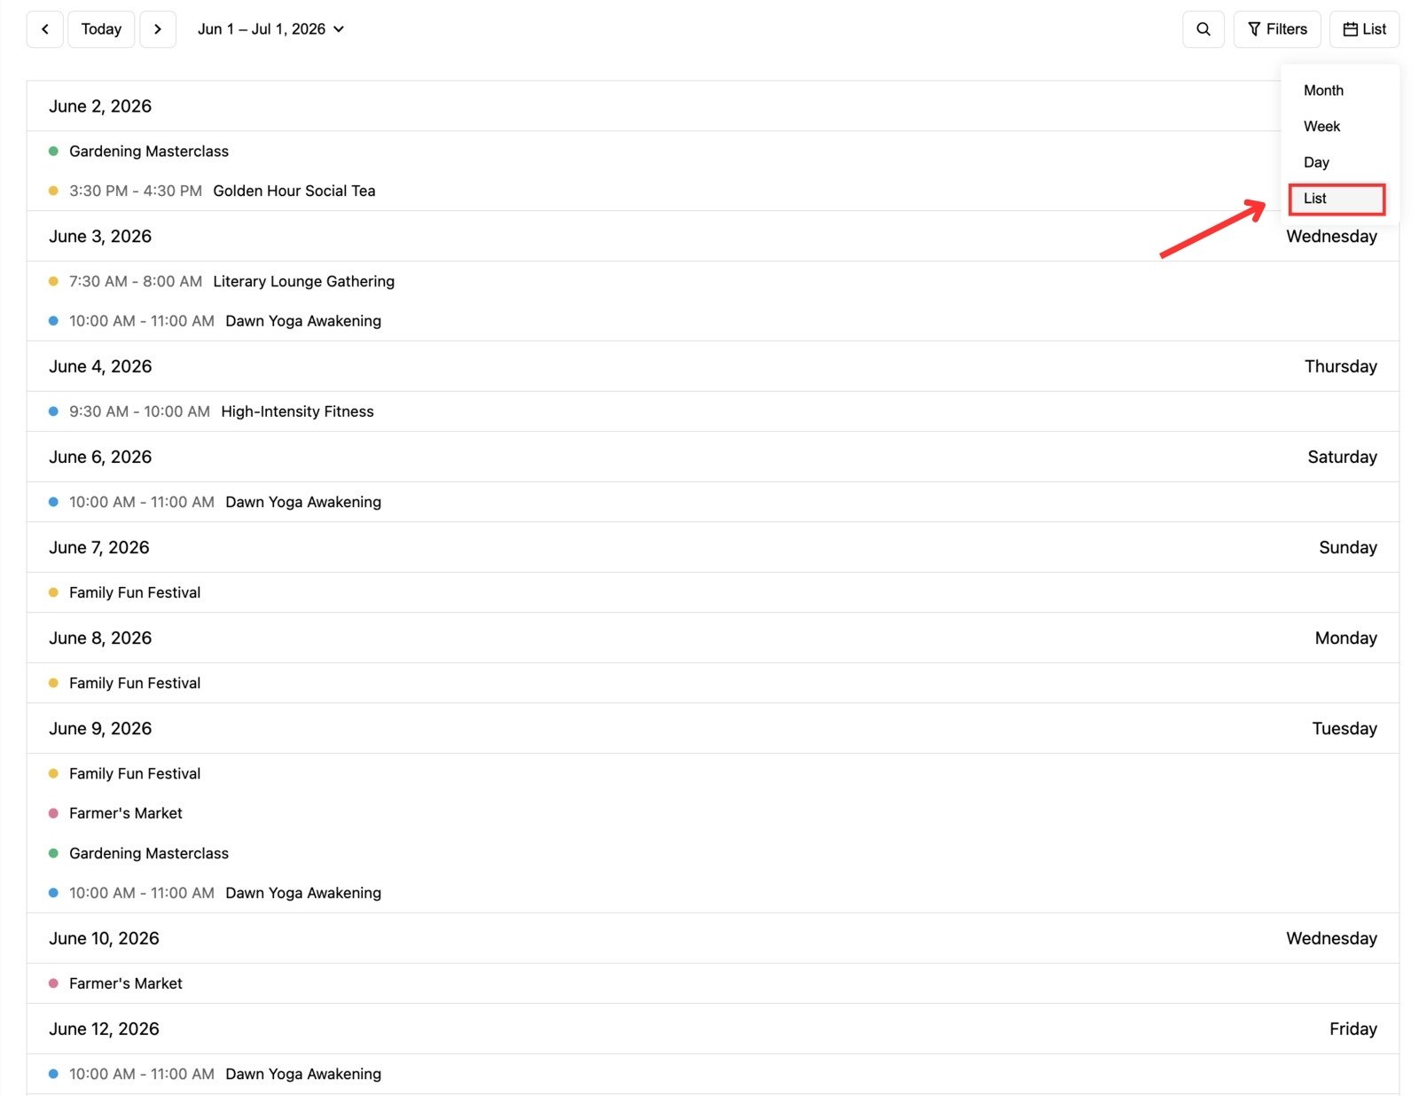Open Dawn Yoga Awakening on June 3
Image resolution: width=1419 pixels, height=1096 pixels.
pos(303,321)
